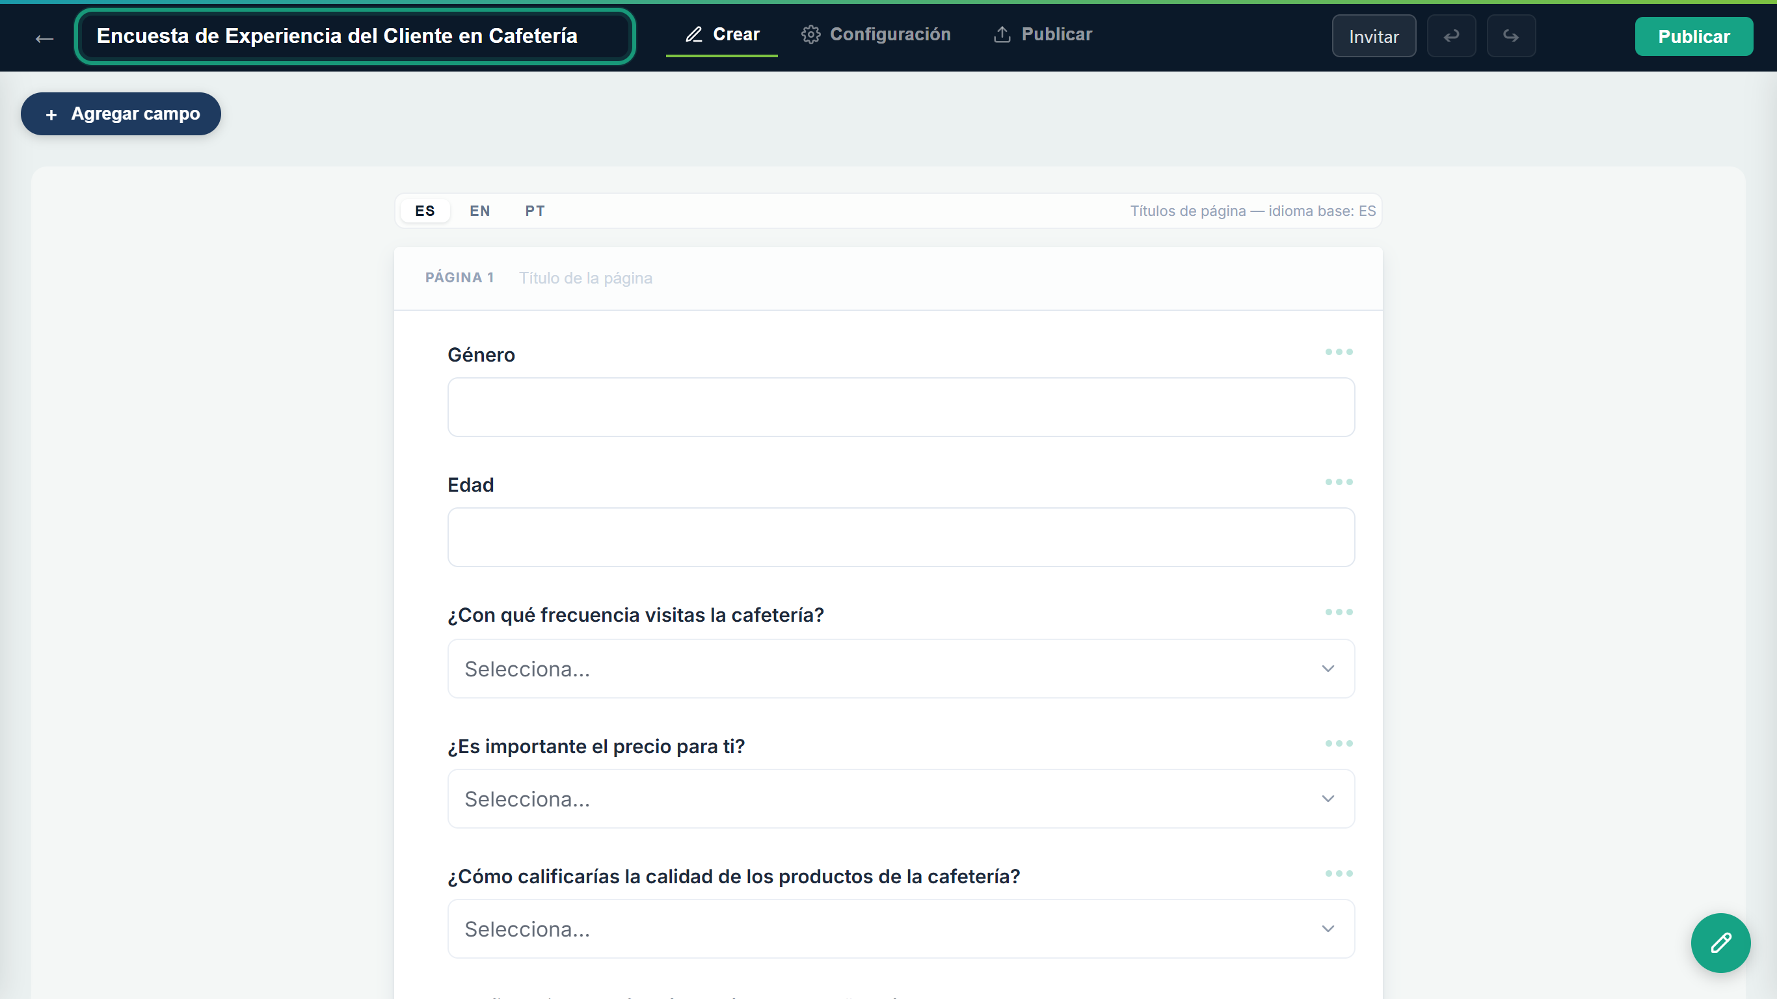This screenshot has height=999, width=1777.
Task: Click 'Títulos de página — idioma base: ES' text
Action: coord(1252,211)
